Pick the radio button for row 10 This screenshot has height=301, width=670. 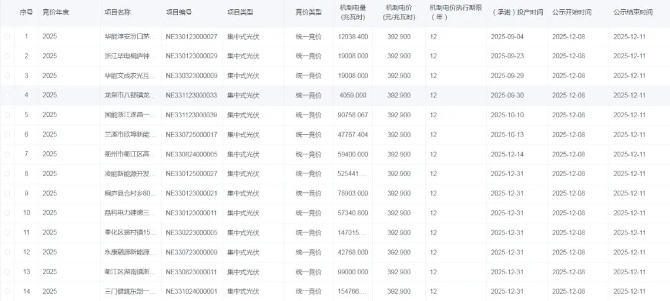(7, 213)
